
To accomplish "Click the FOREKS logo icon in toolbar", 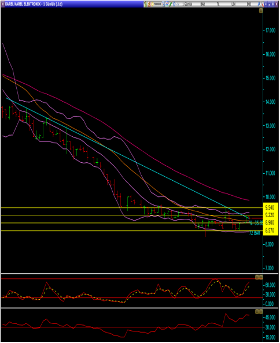I will click(x=157, y=4).
